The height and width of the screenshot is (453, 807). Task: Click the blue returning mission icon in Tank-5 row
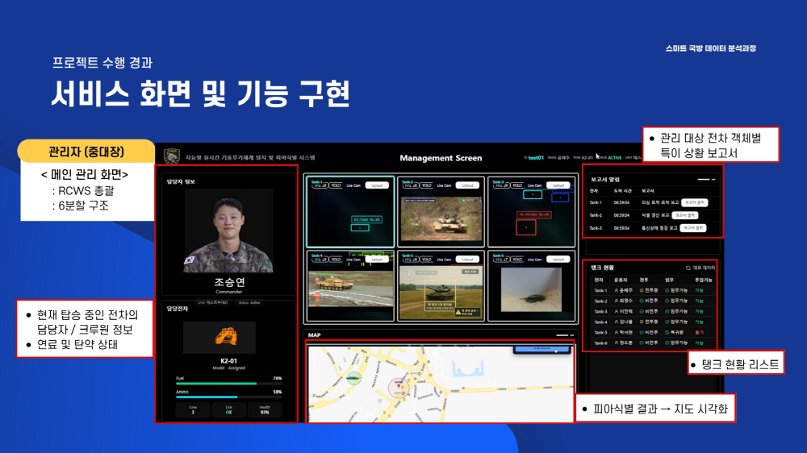tap(667, 332)
